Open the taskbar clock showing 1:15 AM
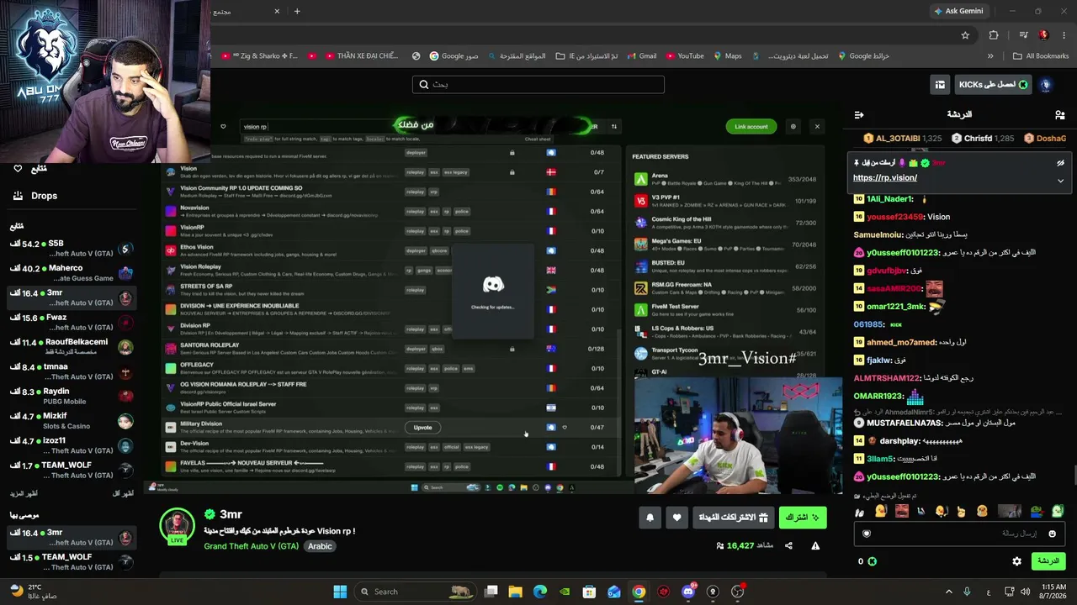Image resolution: width=1077 pixels, height=605 pixels. pos(1053,592)
